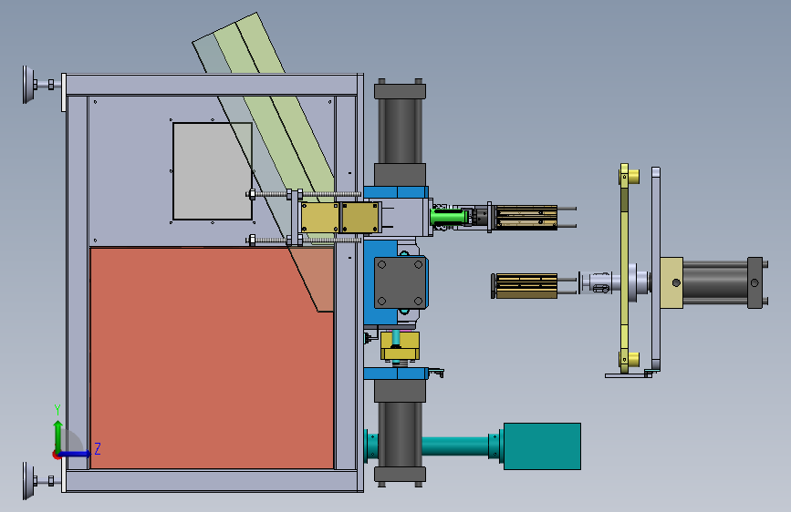Image resolution: width=791 pixels, height=512 pixels.
Task: Select the lower threaded rod
Action: [x=304, y=241]
